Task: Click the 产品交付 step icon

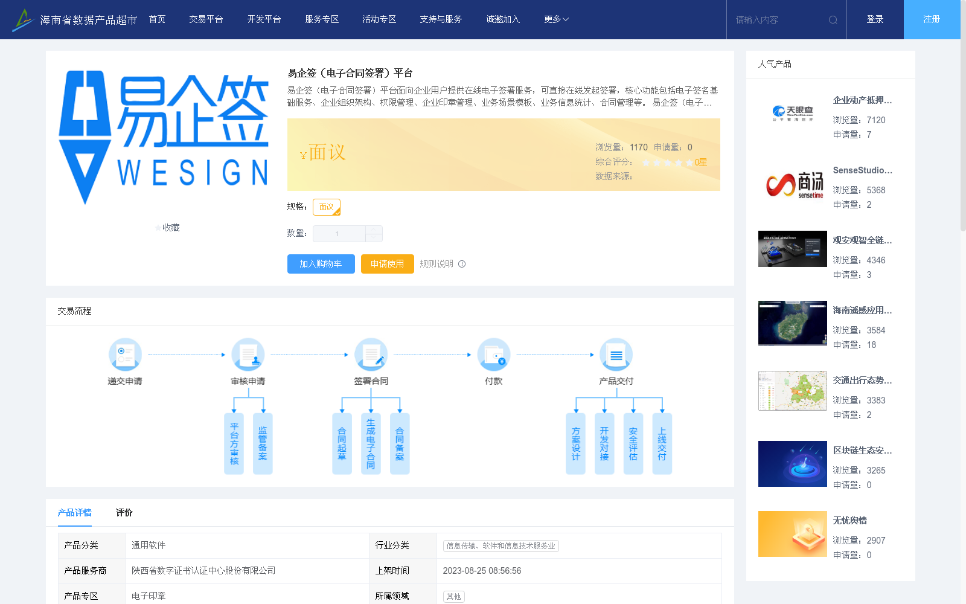Action: pyautogui.click(x=616, y=355)
